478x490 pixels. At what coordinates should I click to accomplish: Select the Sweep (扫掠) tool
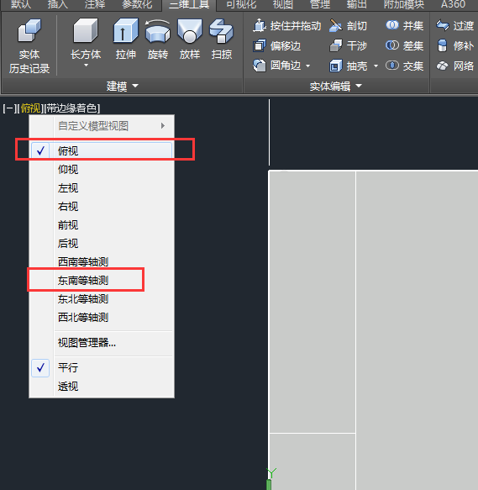222,39
